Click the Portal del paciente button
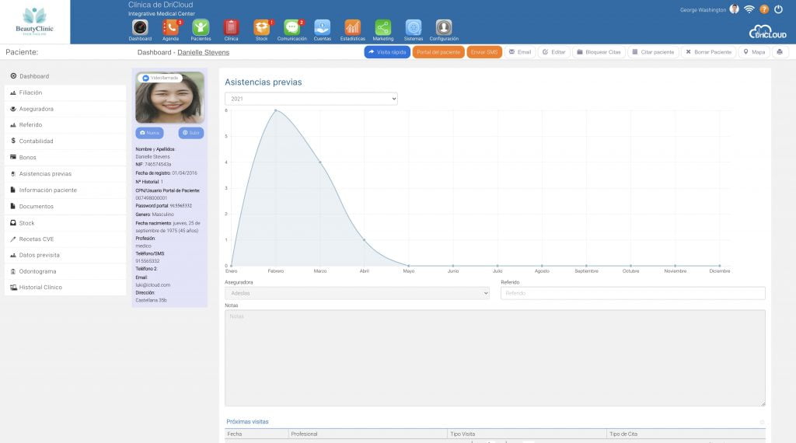This screenshot has width=796, height=443. (x=438, y=52)
